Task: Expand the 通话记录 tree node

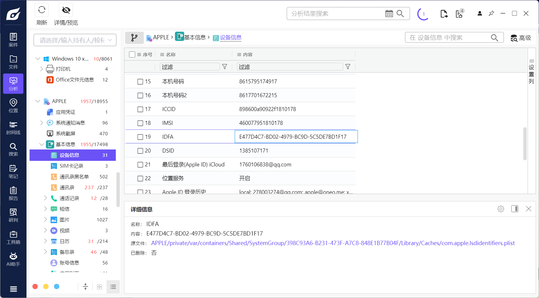Action: 45,198
